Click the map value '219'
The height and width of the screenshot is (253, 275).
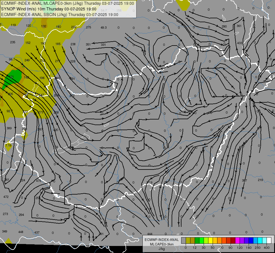tap(260, 180)
